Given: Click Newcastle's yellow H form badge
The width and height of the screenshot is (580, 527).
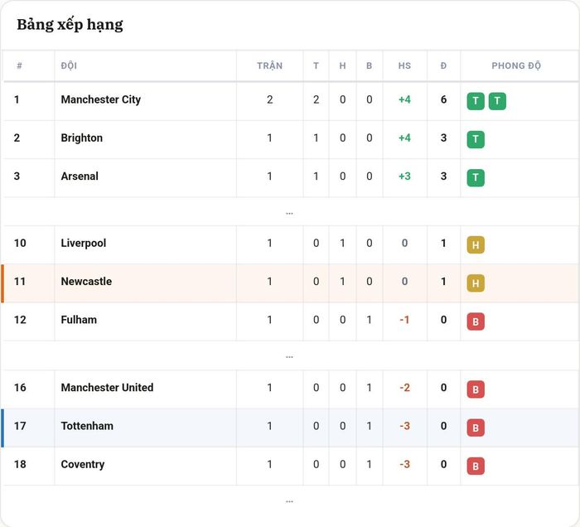Looking at the screenshot, I should click(476, 283).
